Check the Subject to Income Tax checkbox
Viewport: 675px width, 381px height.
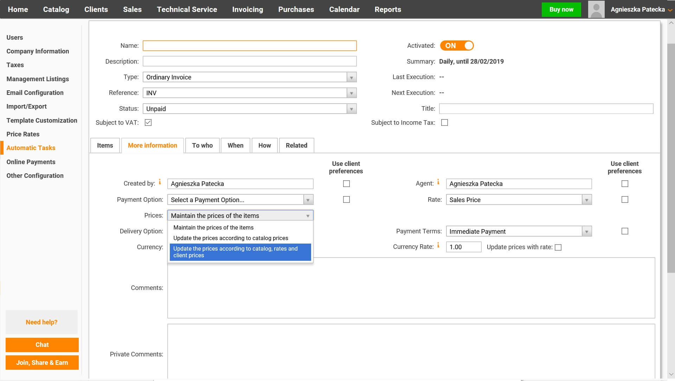click(x=444, y=123)
